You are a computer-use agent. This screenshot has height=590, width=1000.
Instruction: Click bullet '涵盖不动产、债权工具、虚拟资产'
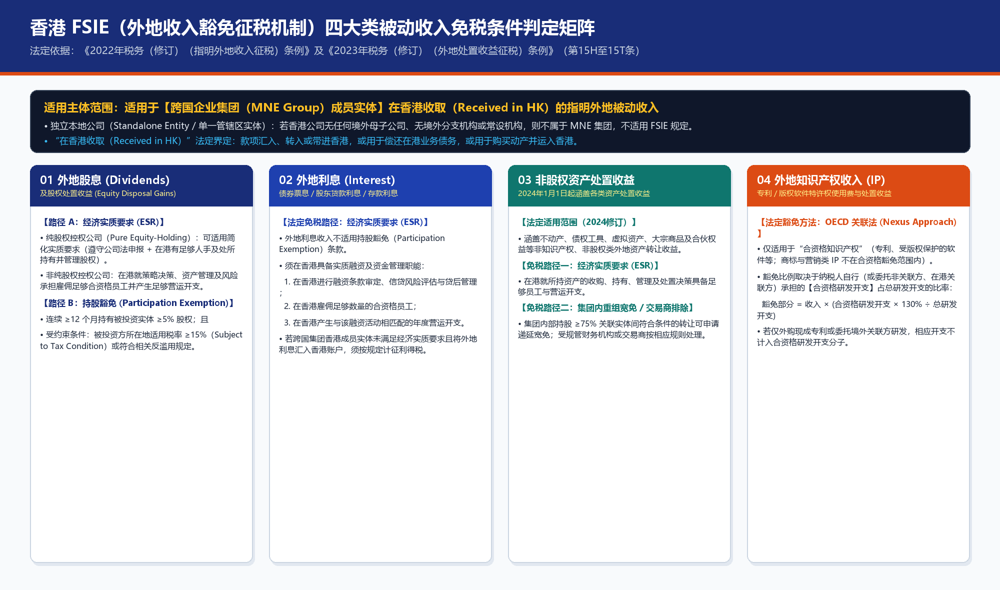tap(617, 244)
